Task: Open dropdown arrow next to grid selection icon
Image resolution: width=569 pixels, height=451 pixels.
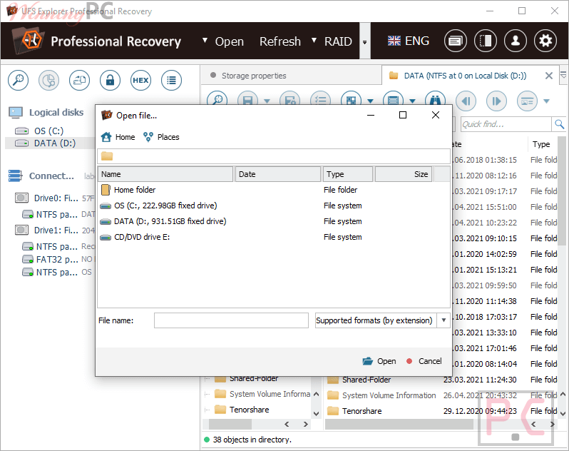Action: [370, 101]
